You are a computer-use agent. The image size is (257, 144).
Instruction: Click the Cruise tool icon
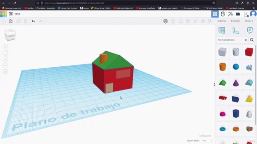[x=210, y=21]
